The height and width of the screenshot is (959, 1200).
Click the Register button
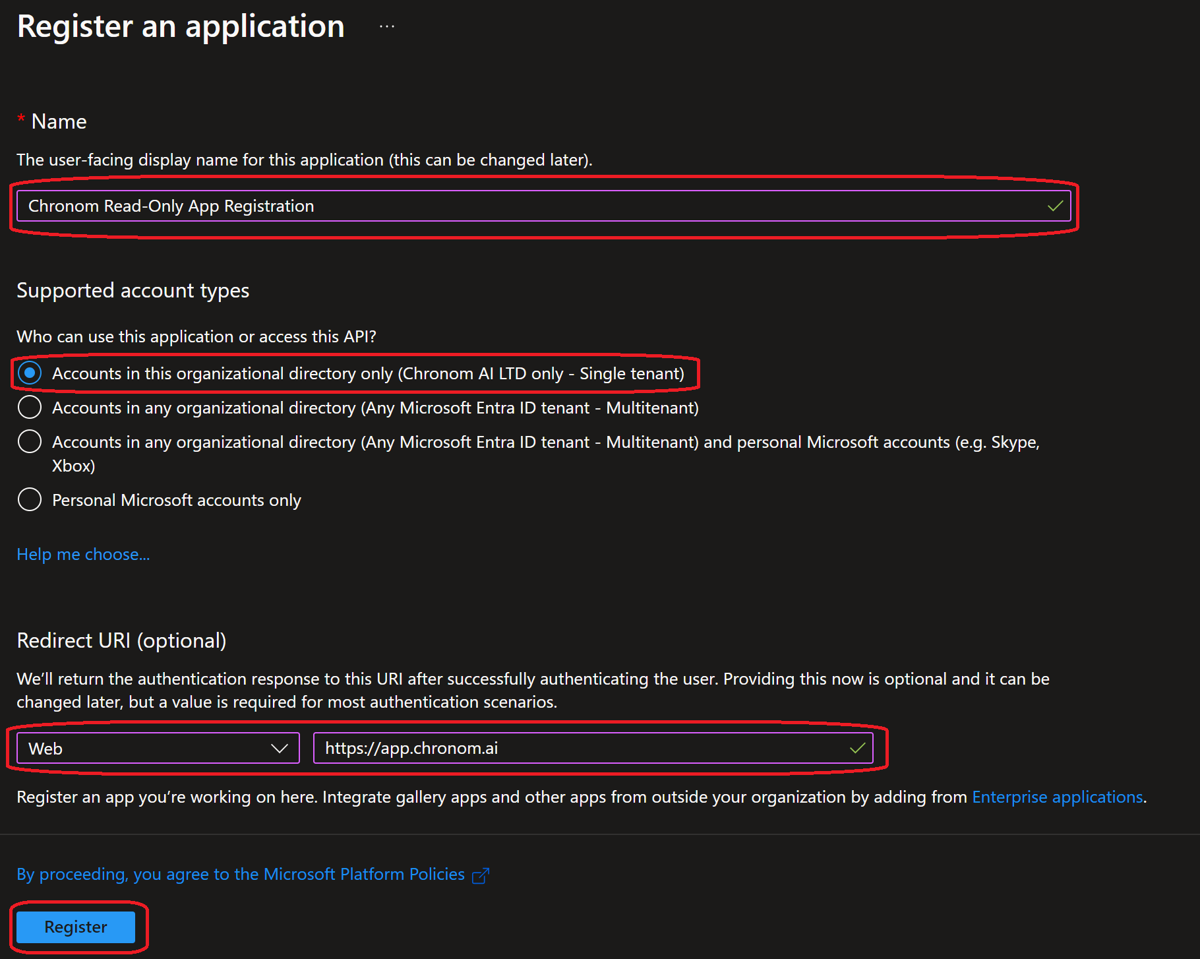point(75,926)
